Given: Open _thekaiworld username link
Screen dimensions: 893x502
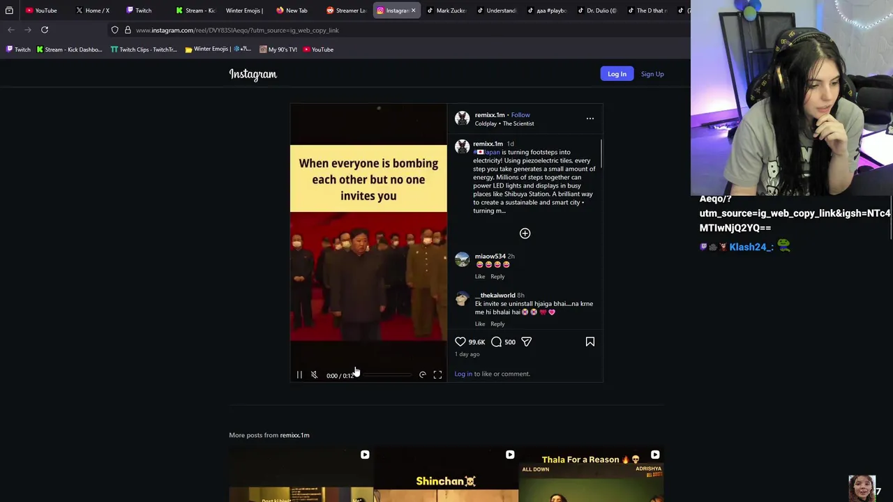Looking at the screenshot, I should coord(495,296).
